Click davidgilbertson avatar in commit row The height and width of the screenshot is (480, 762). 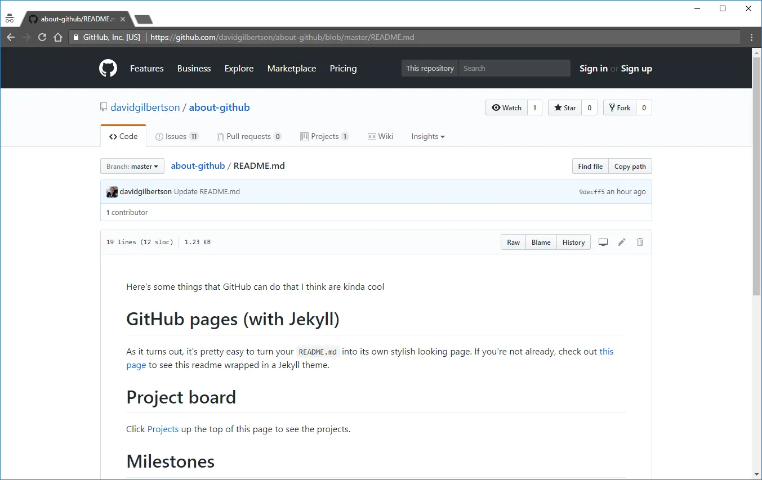[x=112, y=192]
